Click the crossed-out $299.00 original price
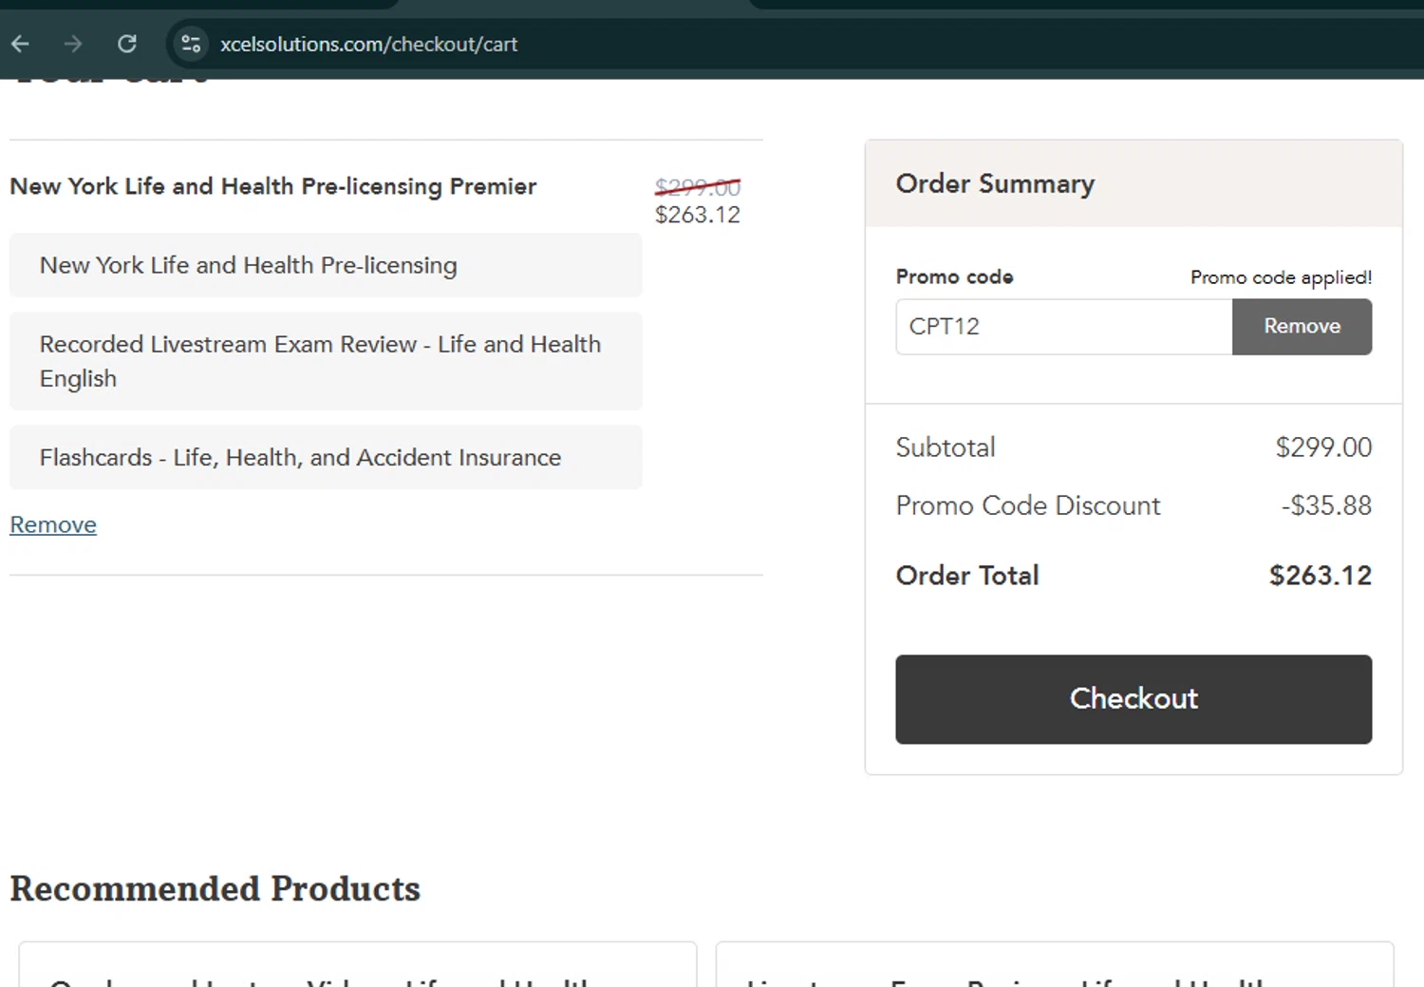 click(x=697, y=187)
